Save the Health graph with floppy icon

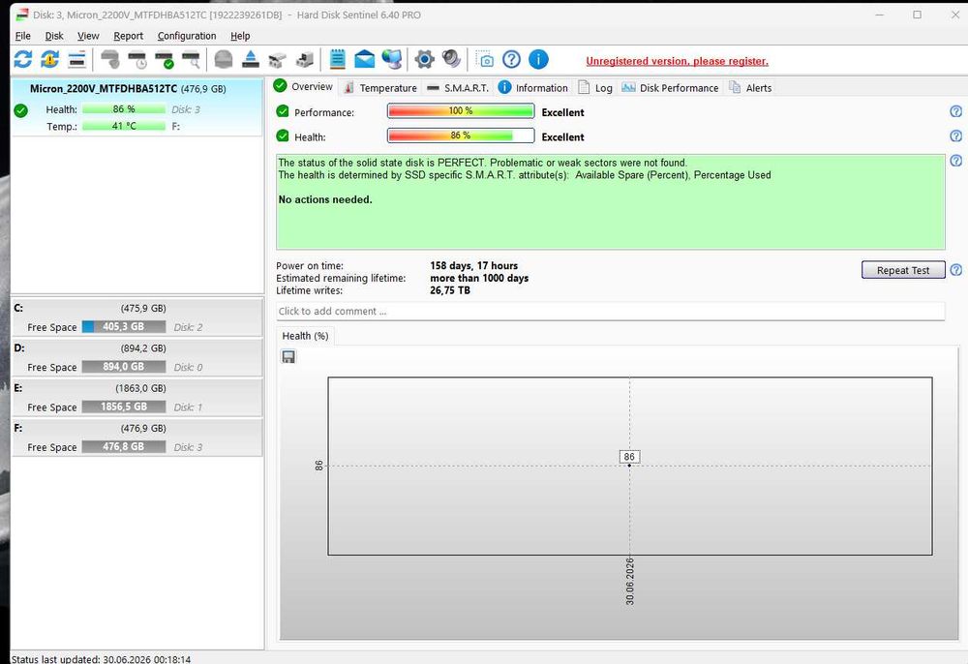pos(288,357)
